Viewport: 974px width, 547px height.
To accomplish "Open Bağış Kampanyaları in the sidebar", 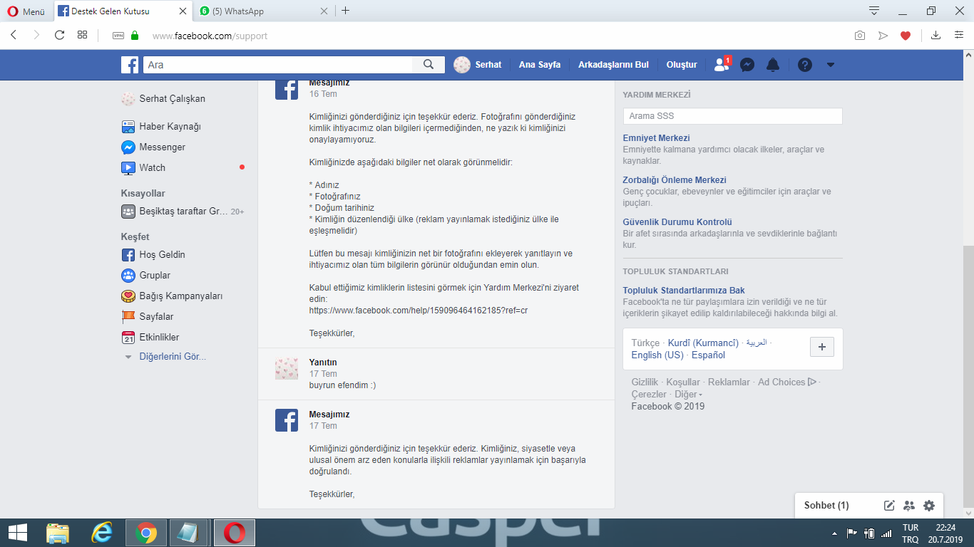I will [x=172, y=296].
